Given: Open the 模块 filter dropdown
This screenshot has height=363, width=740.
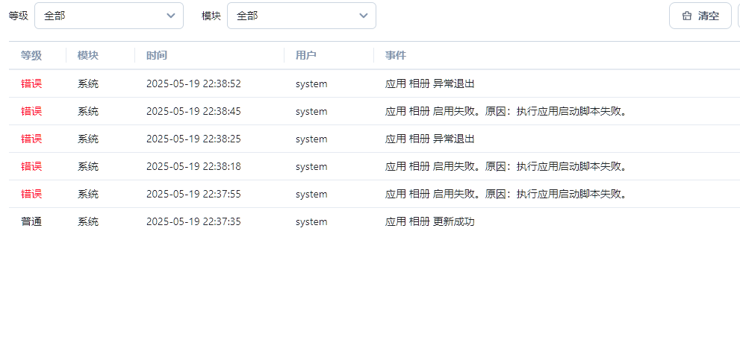Looking at the screenshot, I should point(302,16).
